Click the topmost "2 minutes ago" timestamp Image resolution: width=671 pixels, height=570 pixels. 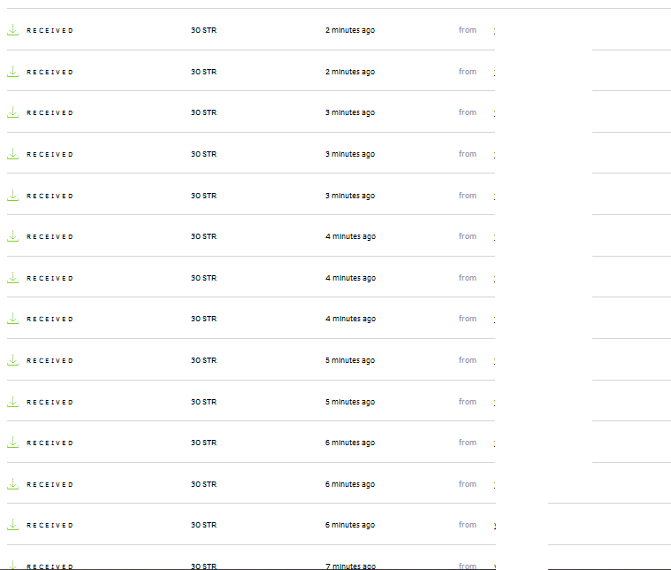[x=350, y=31]
